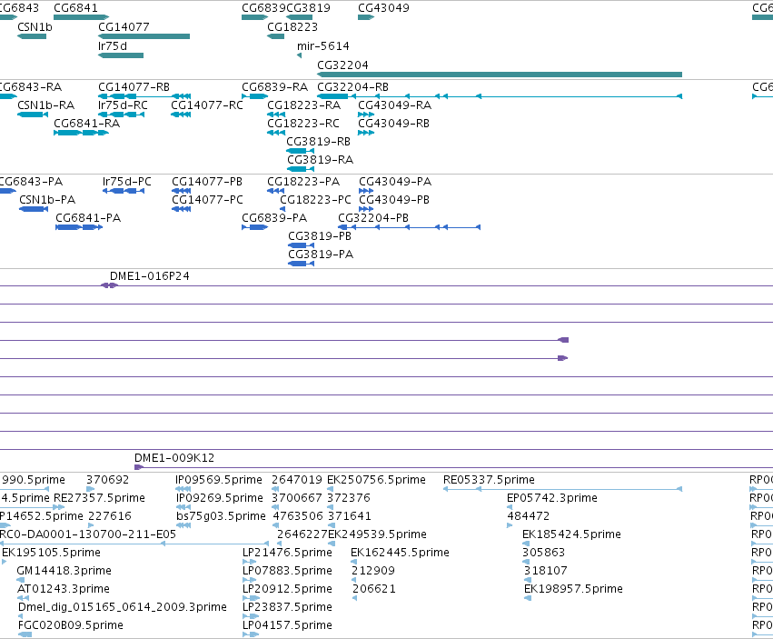Select feature 484472
Viewport: 773px width, 639px height.
tap(510, 525)
